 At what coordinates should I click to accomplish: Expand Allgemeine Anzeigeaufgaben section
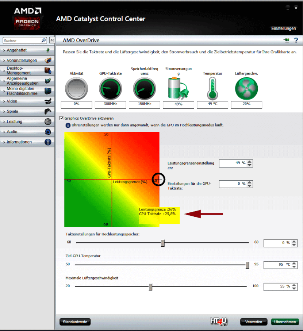point(27,81)
